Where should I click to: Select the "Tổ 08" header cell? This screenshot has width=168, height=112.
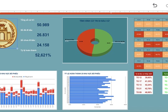click(x=158, y=30)
